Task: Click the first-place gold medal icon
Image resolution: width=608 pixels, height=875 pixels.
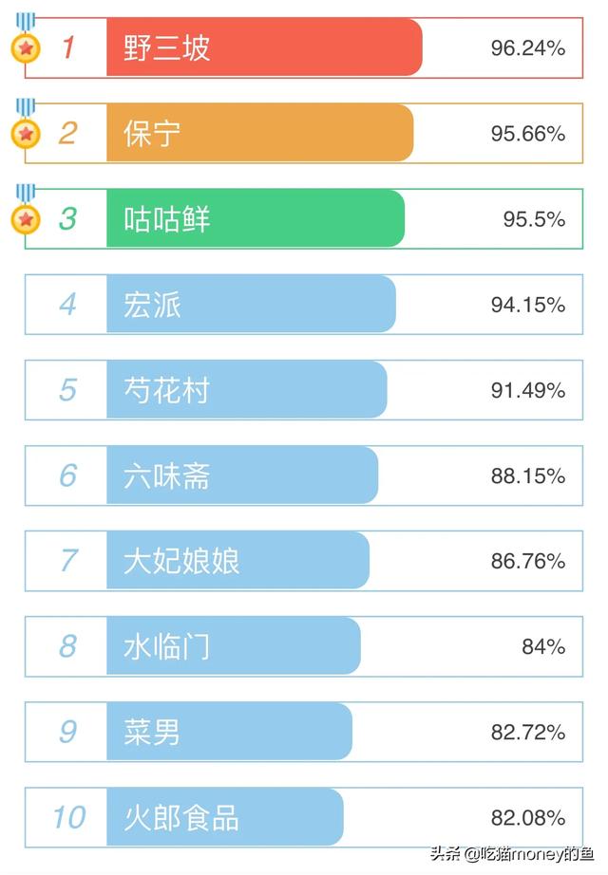Action: [x=26, y=45]
